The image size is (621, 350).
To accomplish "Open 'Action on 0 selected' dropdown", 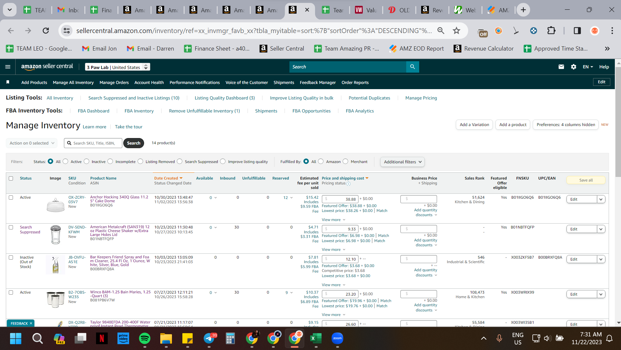I will (31, 143).
